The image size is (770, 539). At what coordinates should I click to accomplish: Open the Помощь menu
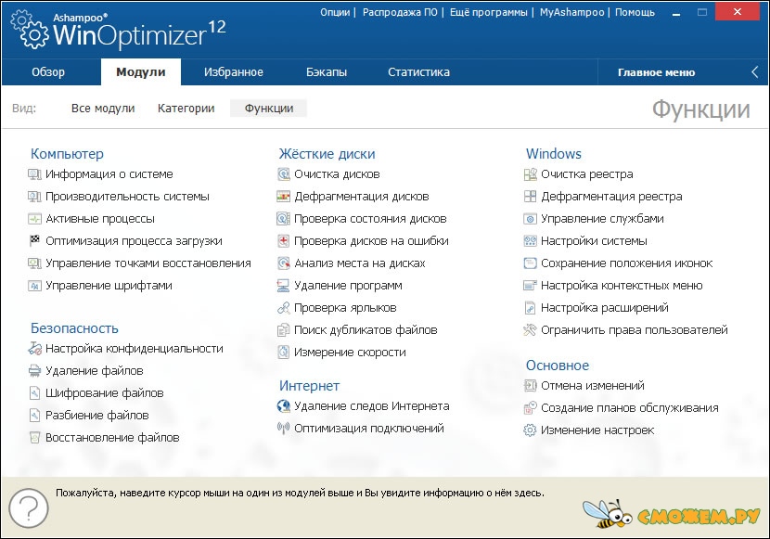click(x=635, y=12)
